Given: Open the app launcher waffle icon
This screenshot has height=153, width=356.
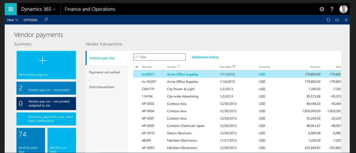Looking at the screenshot, I should pos(11,9).
